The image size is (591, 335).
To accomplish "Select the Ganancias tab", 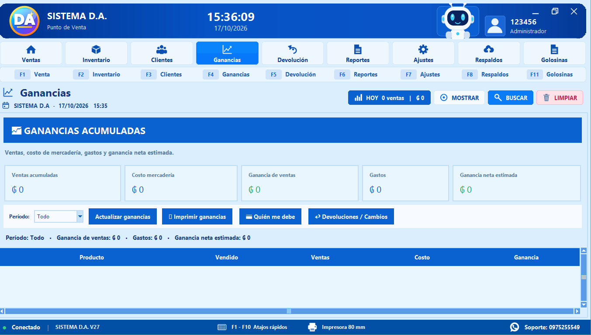I will [x=227, y=53].
